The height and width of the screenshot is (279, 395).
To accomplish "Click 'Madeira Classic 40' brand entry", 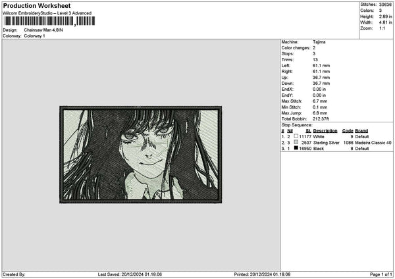I will [x=373, y=143].
